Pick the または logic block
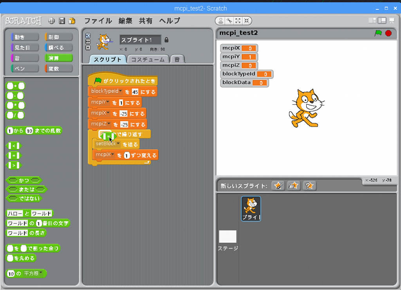This screenshot has width=401, height=290. (27, 189)
